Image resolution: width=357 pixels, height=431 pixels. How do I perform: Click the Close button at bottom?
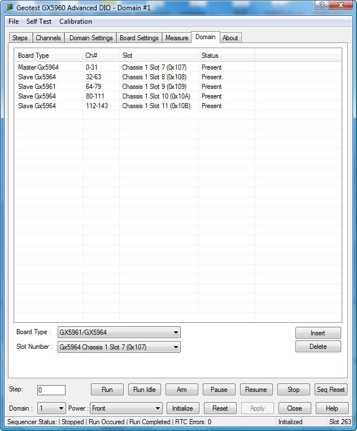[295, 408]
